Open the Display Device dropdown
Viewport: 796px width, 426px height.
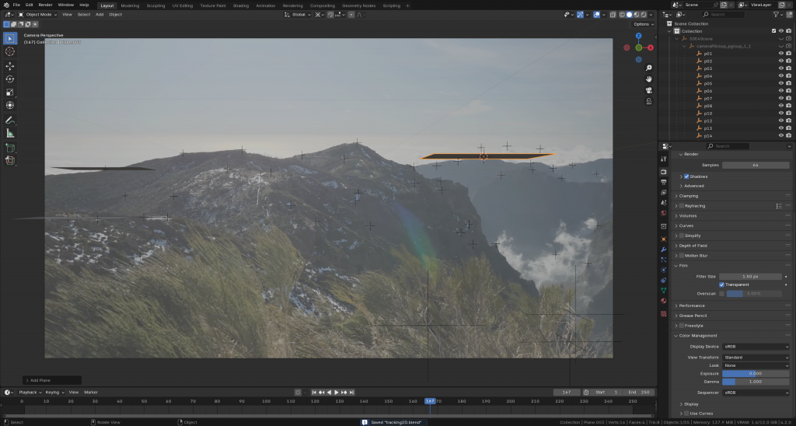(x=756, y=347)
